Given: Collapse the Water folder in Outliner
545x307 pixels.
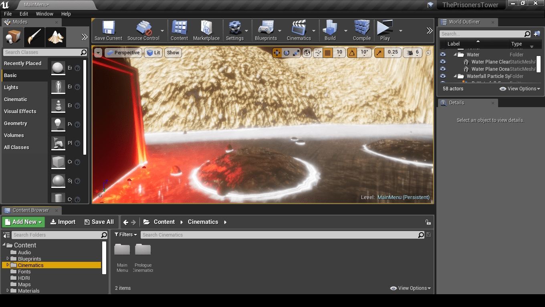Looking at the screenshot, I should click(455, 55).
